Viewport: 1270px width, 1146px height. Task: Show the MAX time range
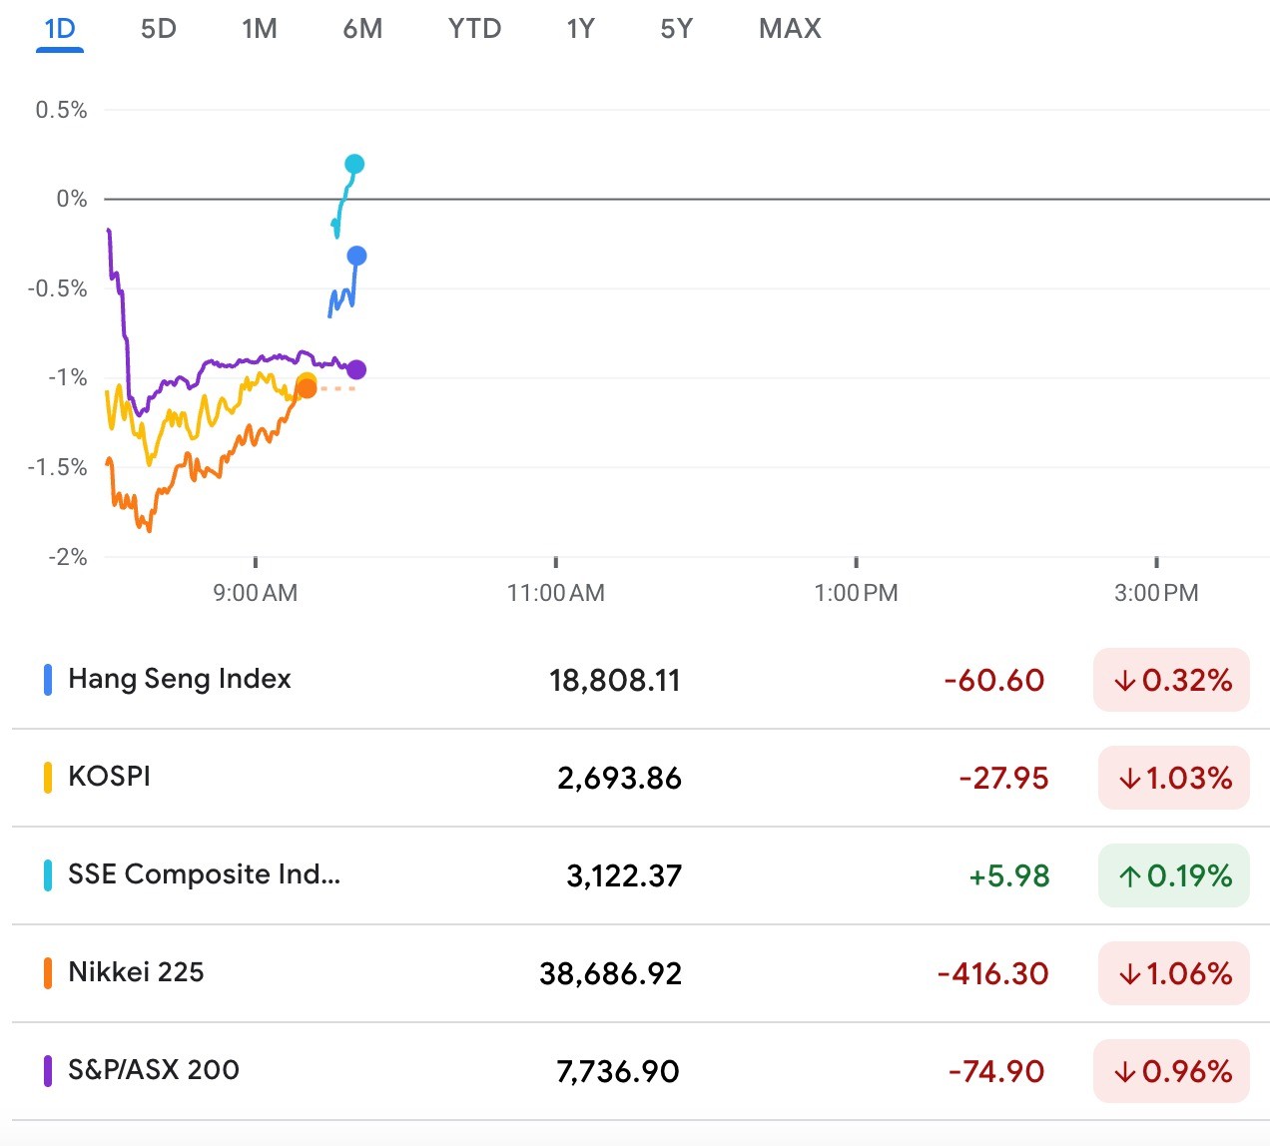tap(790, 29)
